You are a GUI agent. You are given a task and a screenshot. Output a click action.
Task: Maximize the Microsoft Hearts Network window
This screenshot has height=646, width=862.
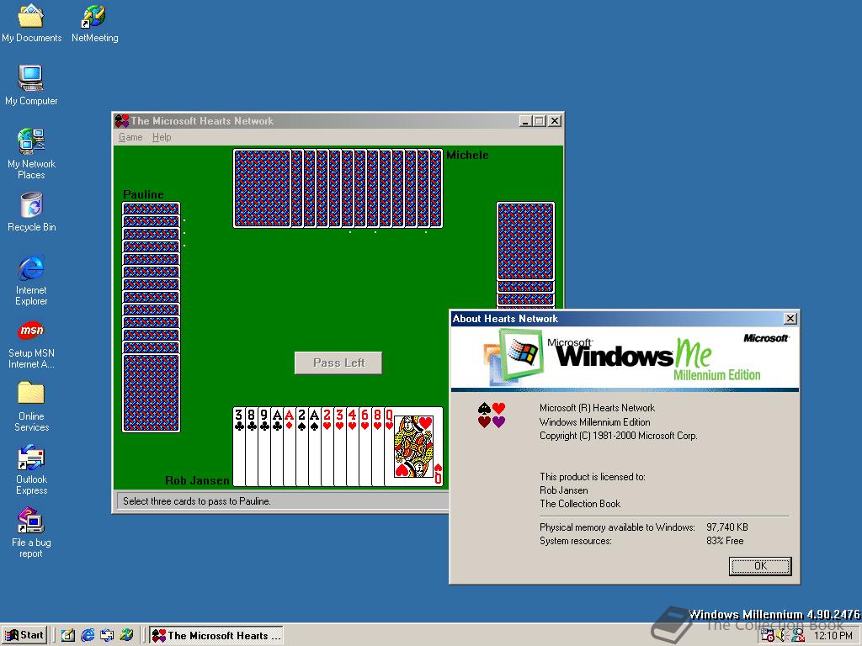[540, 121]
